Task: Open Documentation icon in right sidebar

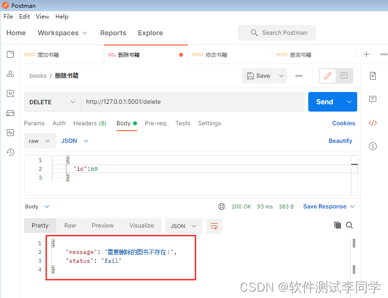Action: 373,76
